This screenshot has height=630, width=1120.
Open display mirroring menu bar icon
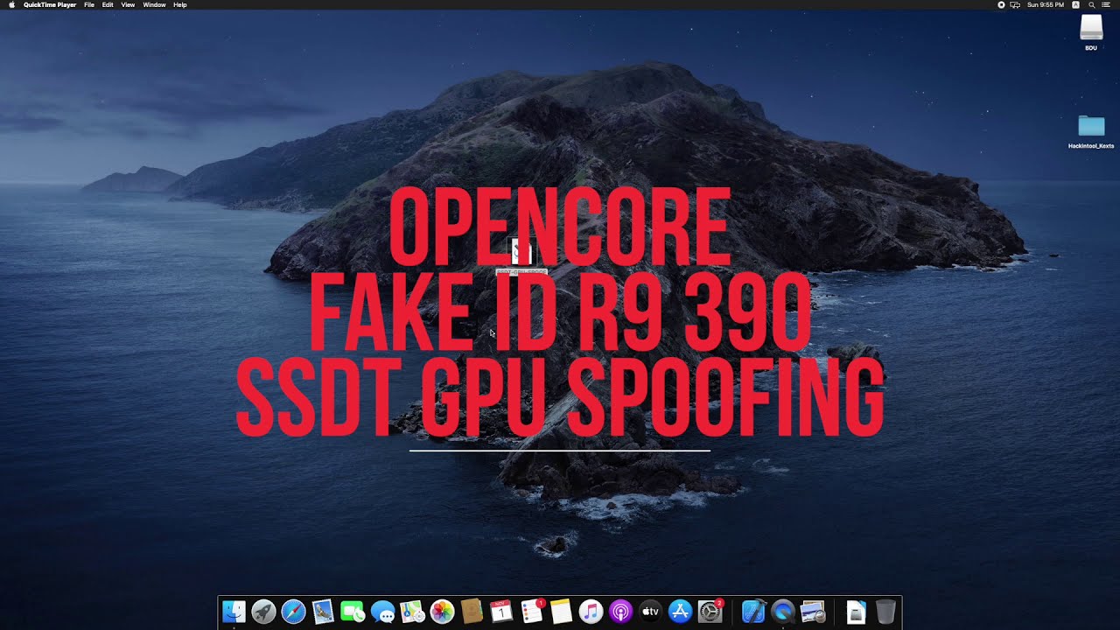tap(1015, 4)
